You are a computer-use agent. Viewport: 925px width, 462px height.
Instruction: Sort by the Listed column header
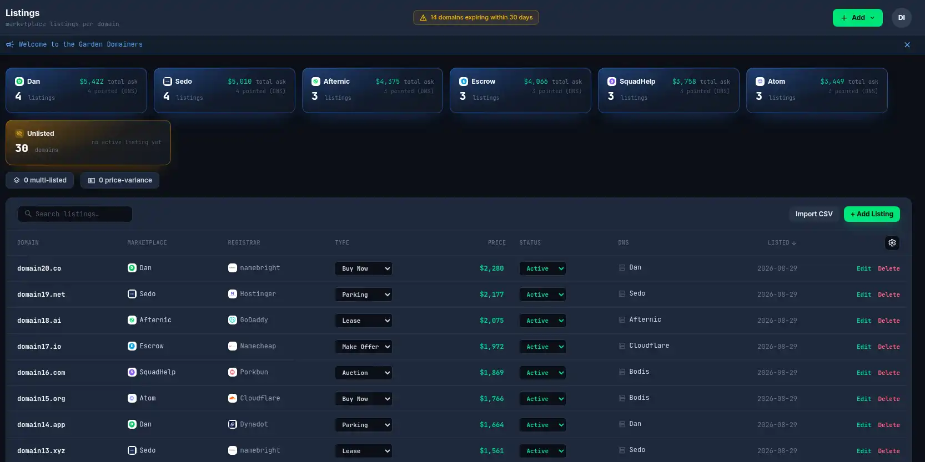tap(782, 243)
